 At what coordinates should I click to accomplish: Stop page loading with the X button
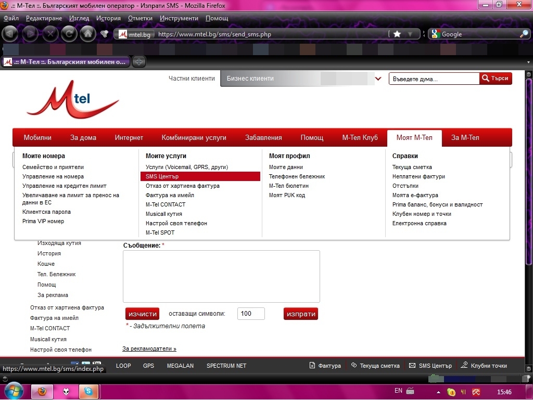click(50, 34)
